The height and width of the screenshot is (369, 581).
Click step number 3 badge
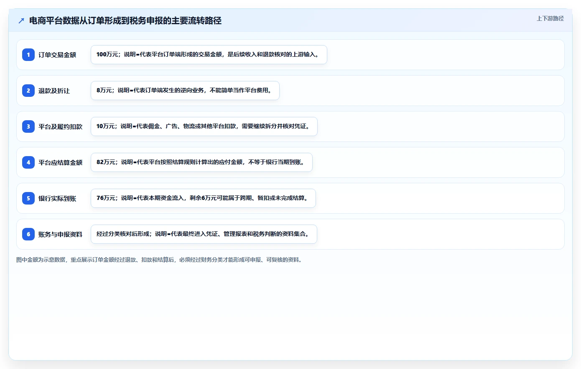click(x=28, y=126)
